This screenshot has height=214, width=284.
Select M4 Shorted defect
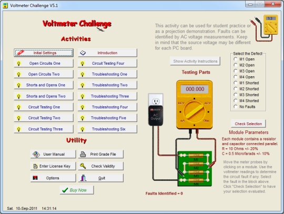tap(236, 100)
